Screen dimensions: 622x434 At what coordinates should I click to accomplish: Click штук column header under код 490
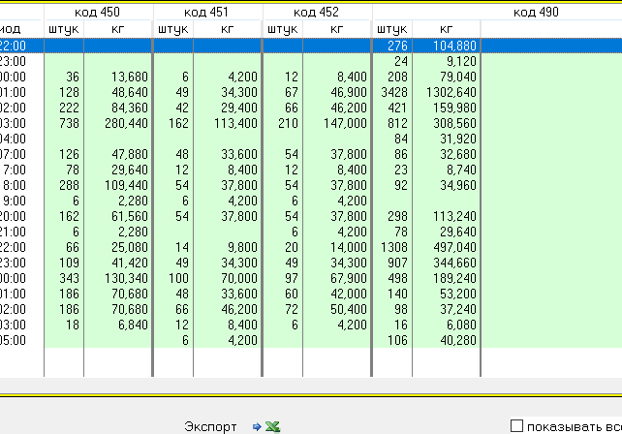pyautogui.click(x=391, y=29)
